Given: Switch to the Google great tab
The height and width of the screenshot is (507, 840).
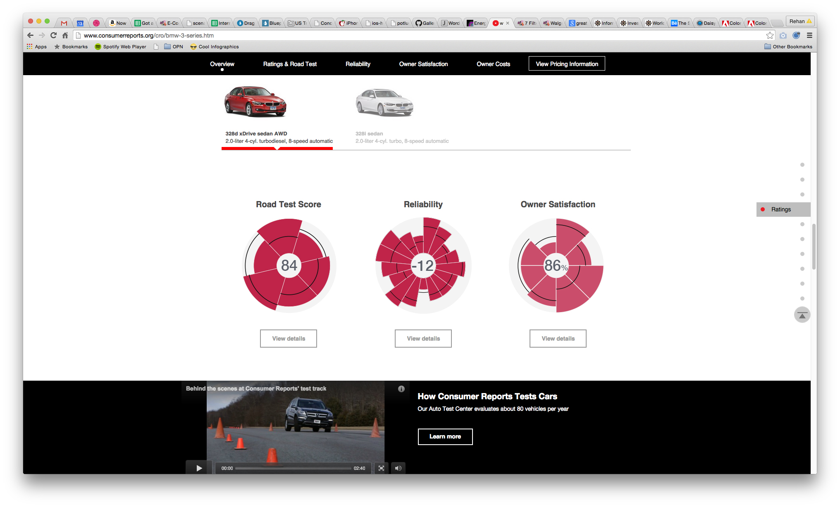Looking at the screenshot, I should pos(578,23).
